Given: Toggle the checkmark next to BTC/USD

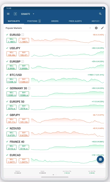Looking at the screenshot, I should pos(7,75).
